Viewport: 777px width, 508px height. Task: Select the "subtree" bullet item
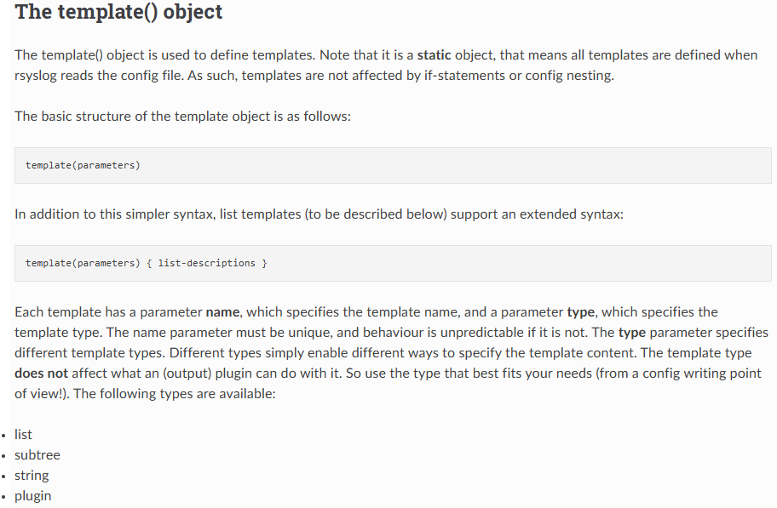(37, 455)
